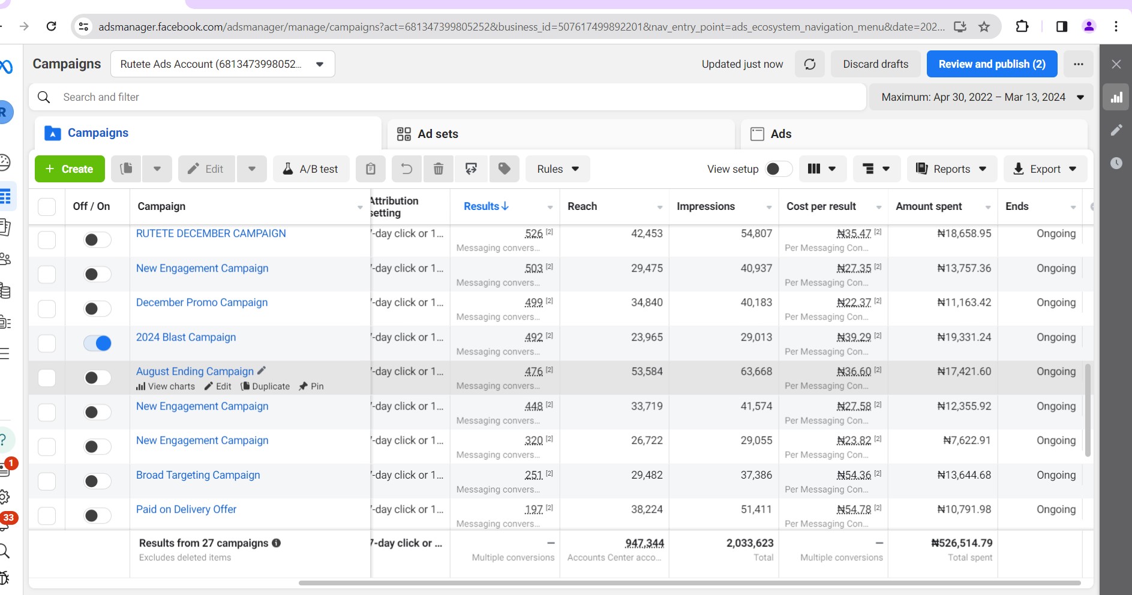Click the A/B test flask button
1132x595 pixels.
(311, 169)
